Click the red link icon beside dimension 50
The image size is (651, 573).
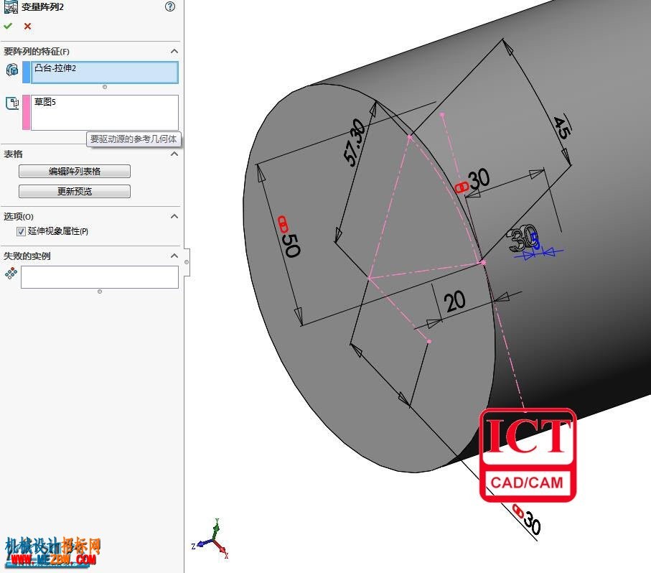282,224
